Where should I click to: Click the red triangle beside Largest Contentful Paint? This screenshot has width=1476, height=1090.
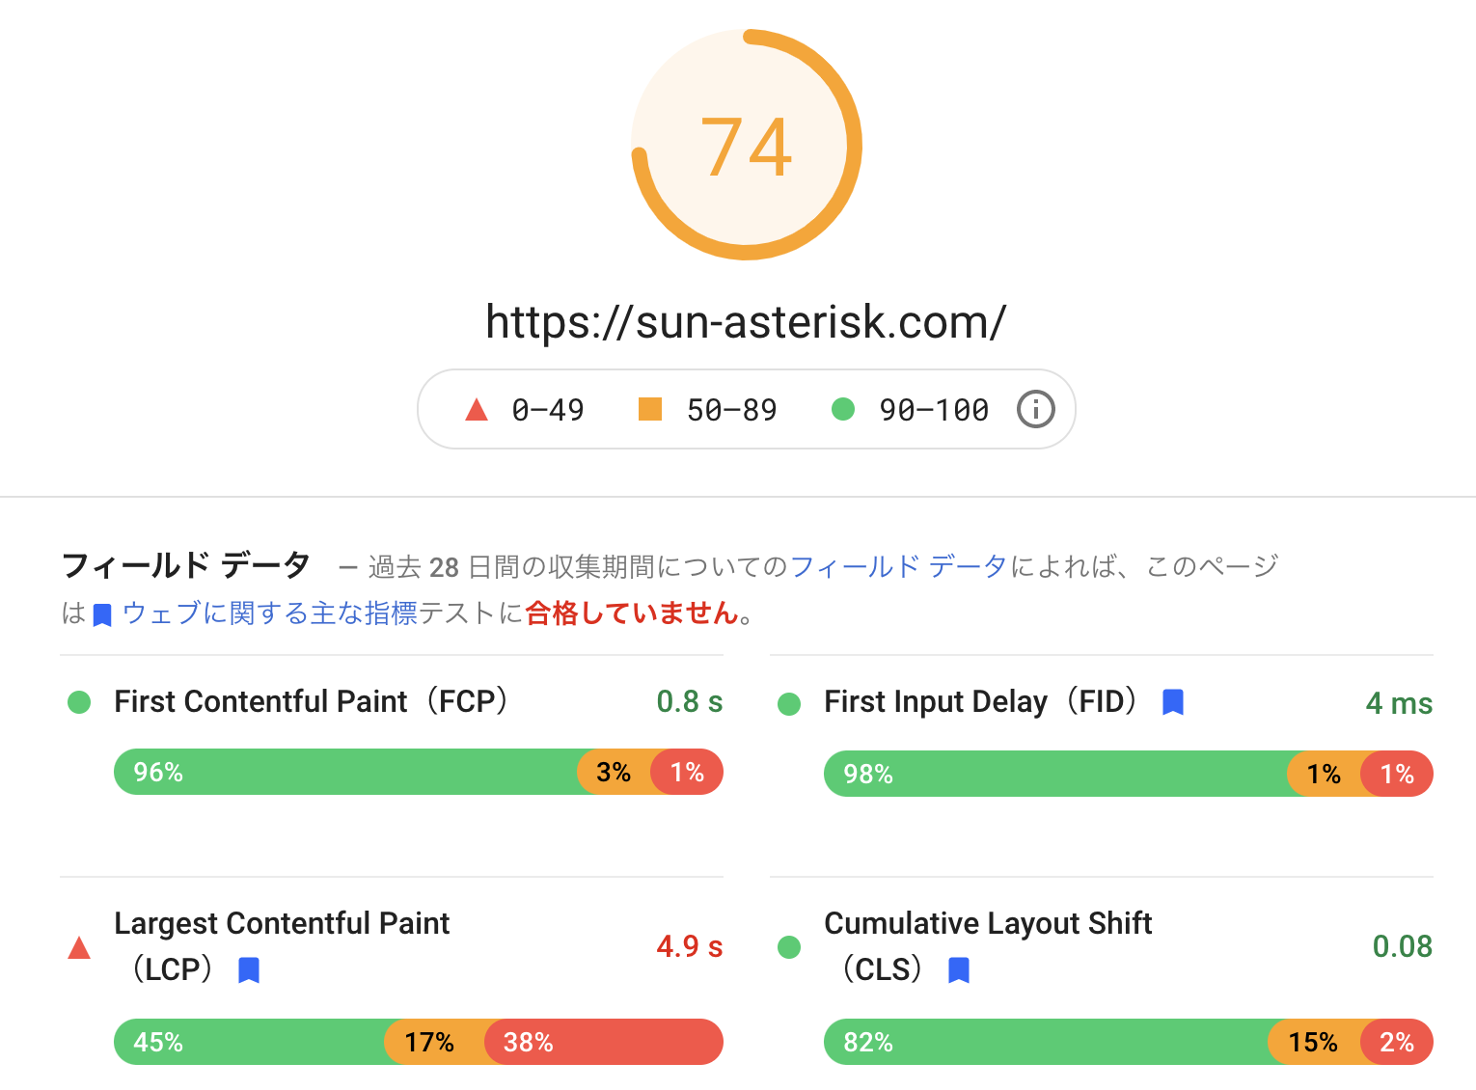click(x=79, y=948)
